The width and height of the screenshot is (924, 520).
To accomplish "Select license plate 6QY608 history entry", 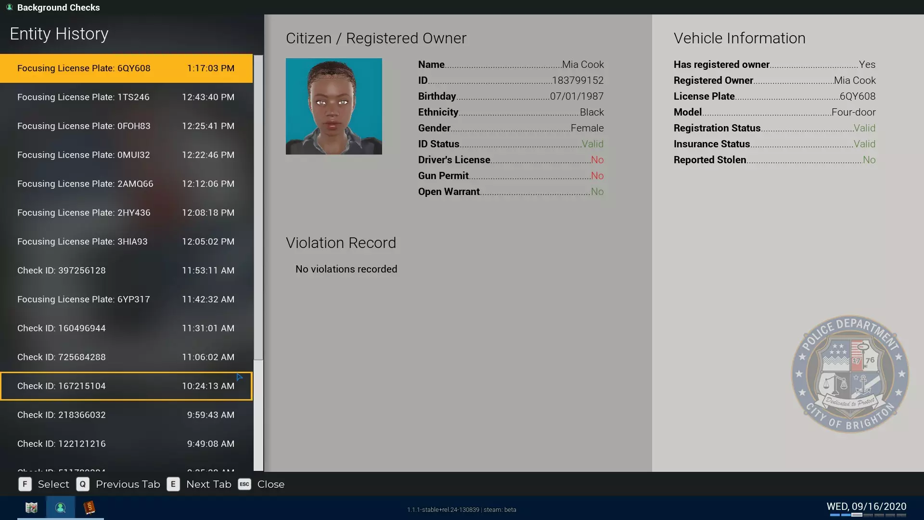I will (126, 68).
